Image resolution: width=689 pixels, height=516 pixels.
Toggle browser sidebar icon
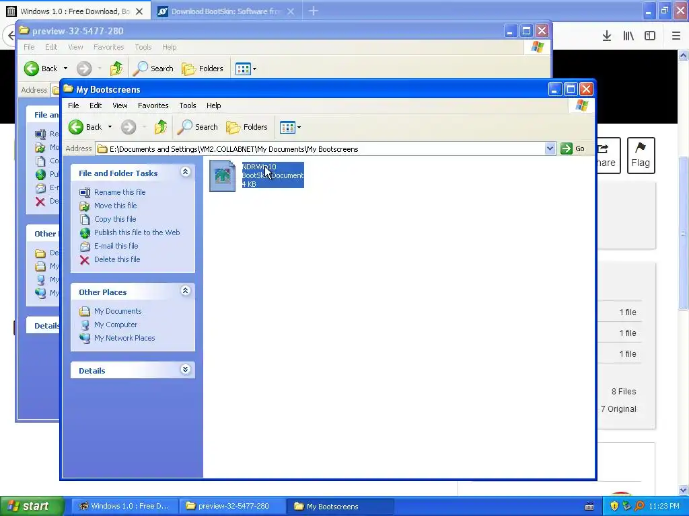(x=650, y=36)
